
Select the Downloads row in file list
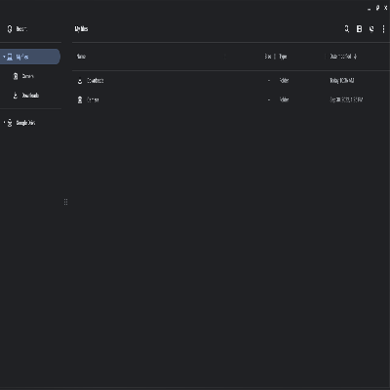pos(231,81)
